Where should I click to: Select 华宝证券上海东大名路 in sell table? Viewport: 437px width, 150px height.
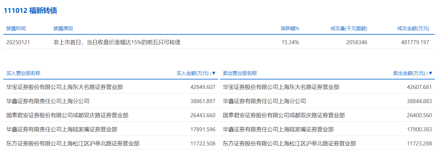[281, 87]
